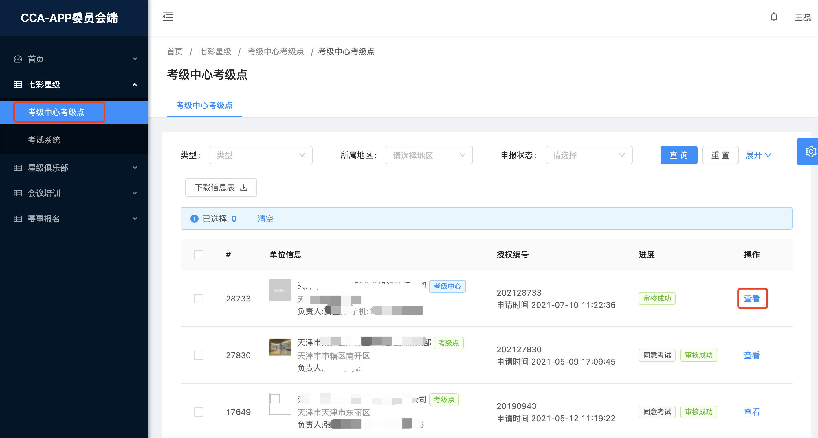Screen dimensions: 818x438
Task: Click 清空 to clear the selection
Action: click(265, 219)
